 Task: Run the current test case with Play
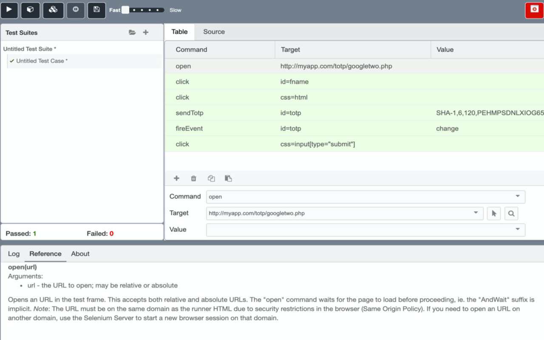tap(9, 10)
